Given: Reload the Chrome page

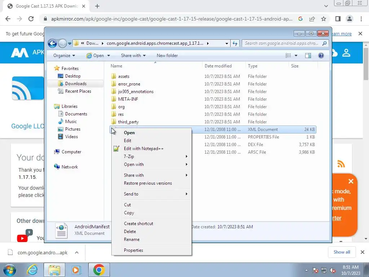Looking at the screenshot, I should pyautogui.click(x=31, y=19).
